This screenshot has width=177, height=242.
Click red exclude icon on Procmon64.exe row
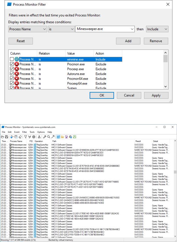pyautogui.click(x=16, y=78)
